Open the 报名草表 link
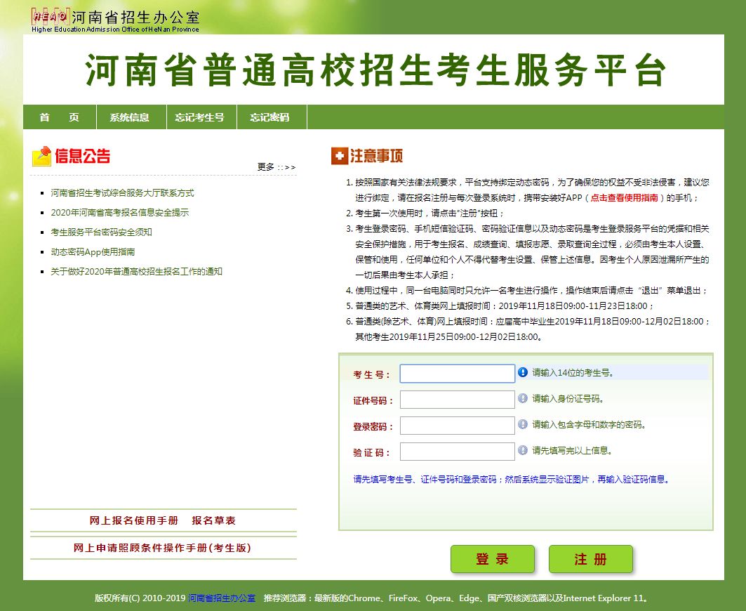This screenshot has height=611, width=746. click(213, 520)
